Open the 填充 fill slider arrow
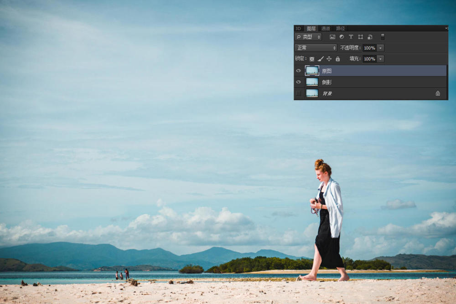456x304 pixels. click(380, 59)
